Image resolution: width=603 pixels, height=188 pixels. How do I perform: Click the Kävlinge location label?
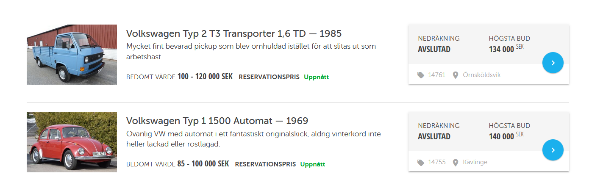[x=475, y=162]
